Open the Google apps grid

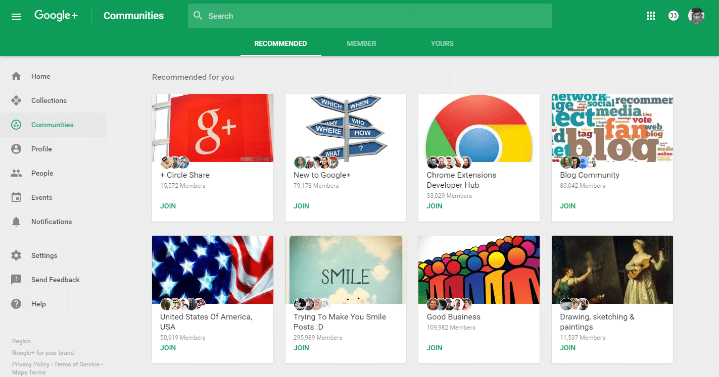click(651, 16)
